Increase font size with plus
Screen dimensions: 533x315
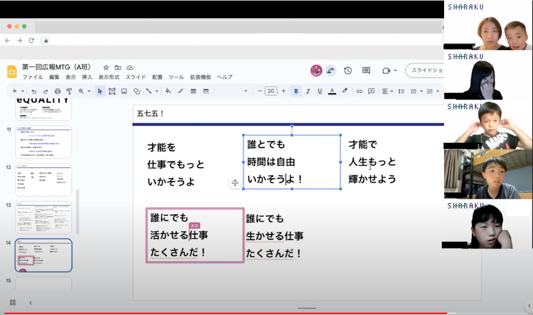283,91
